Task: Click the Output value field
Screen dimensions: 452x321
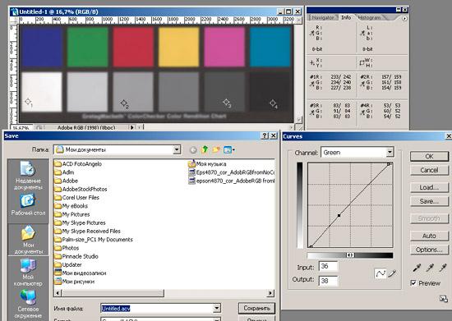Action: (329, 281)
